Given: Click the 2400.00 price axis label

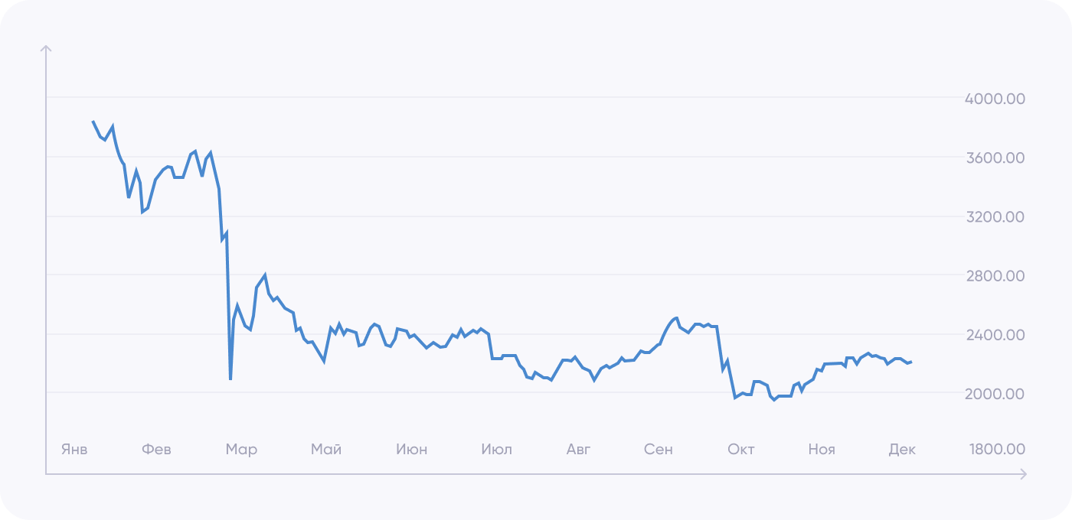Looking at the screenshot, I should pyautogui.click(x=995, y=335).
